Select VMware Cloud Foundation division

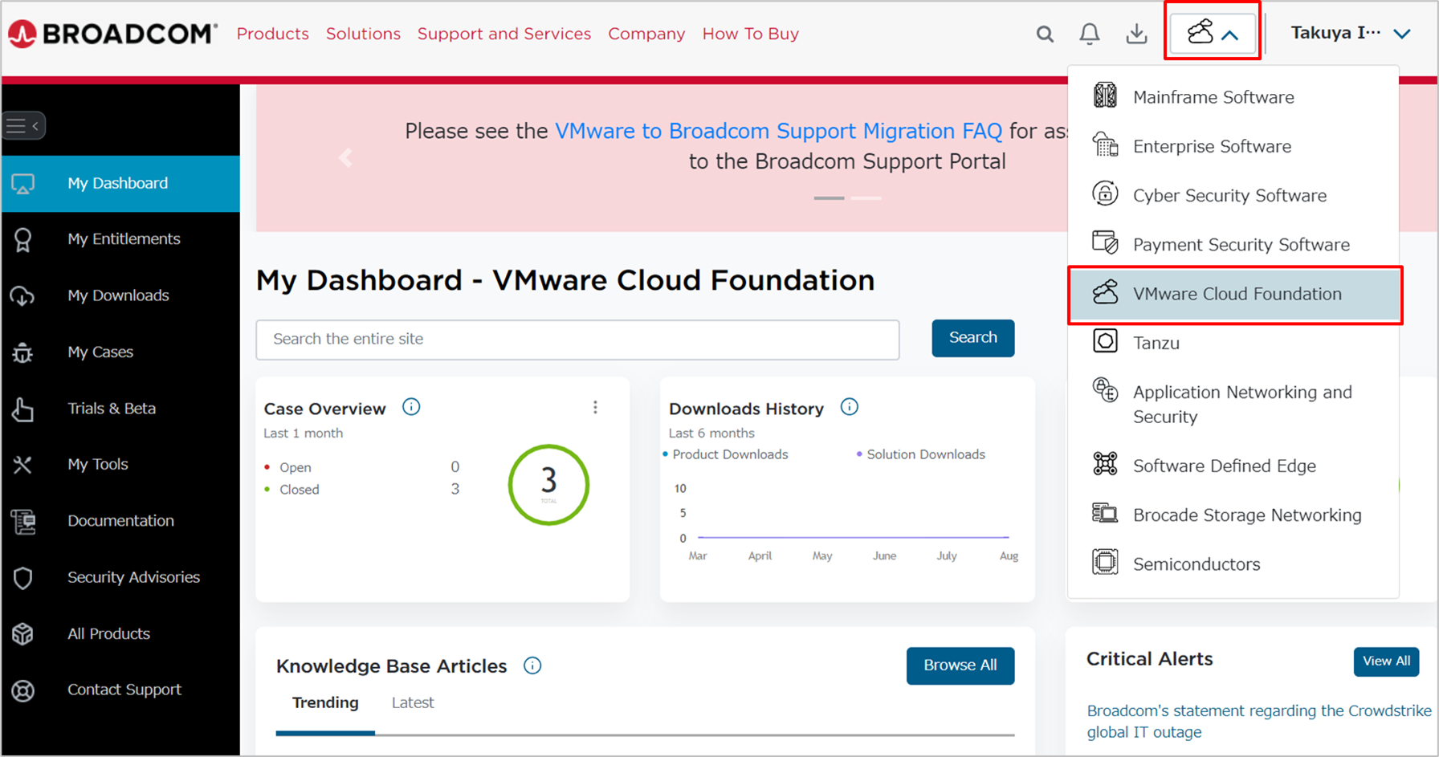click(1235, 295)
